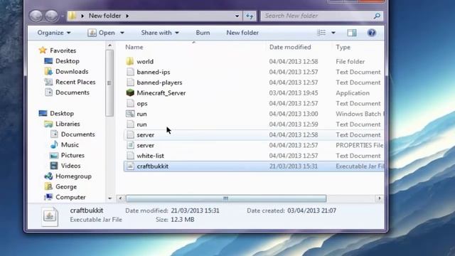Viewport: 455px width, 256px height.
Task: Select the craftbukkit jar file icon
Action: pyautogui.click(x=130, y=166)
